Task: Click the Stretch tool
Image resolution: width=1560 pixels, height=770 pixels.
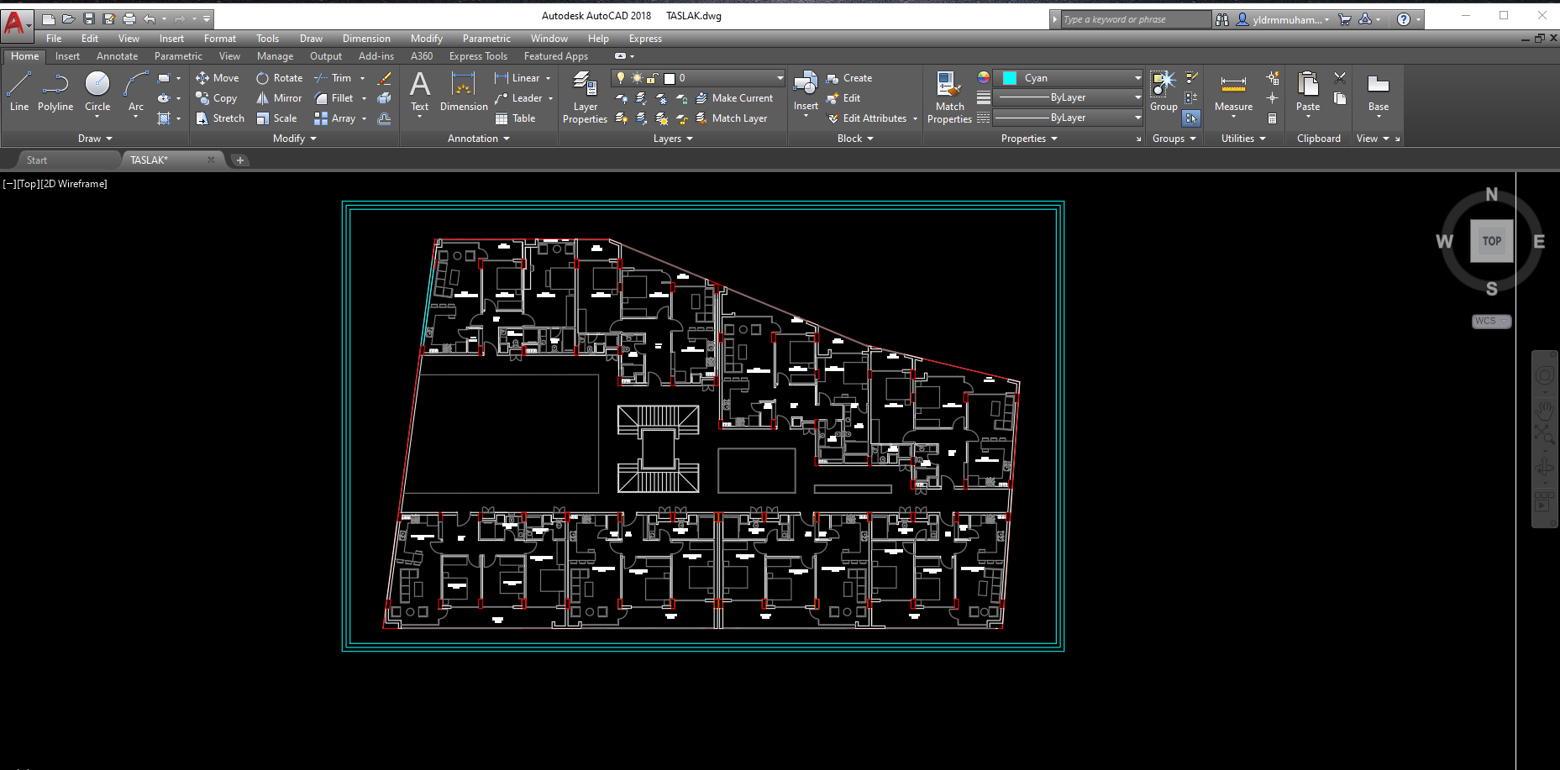Action: [x=220, y=118]
